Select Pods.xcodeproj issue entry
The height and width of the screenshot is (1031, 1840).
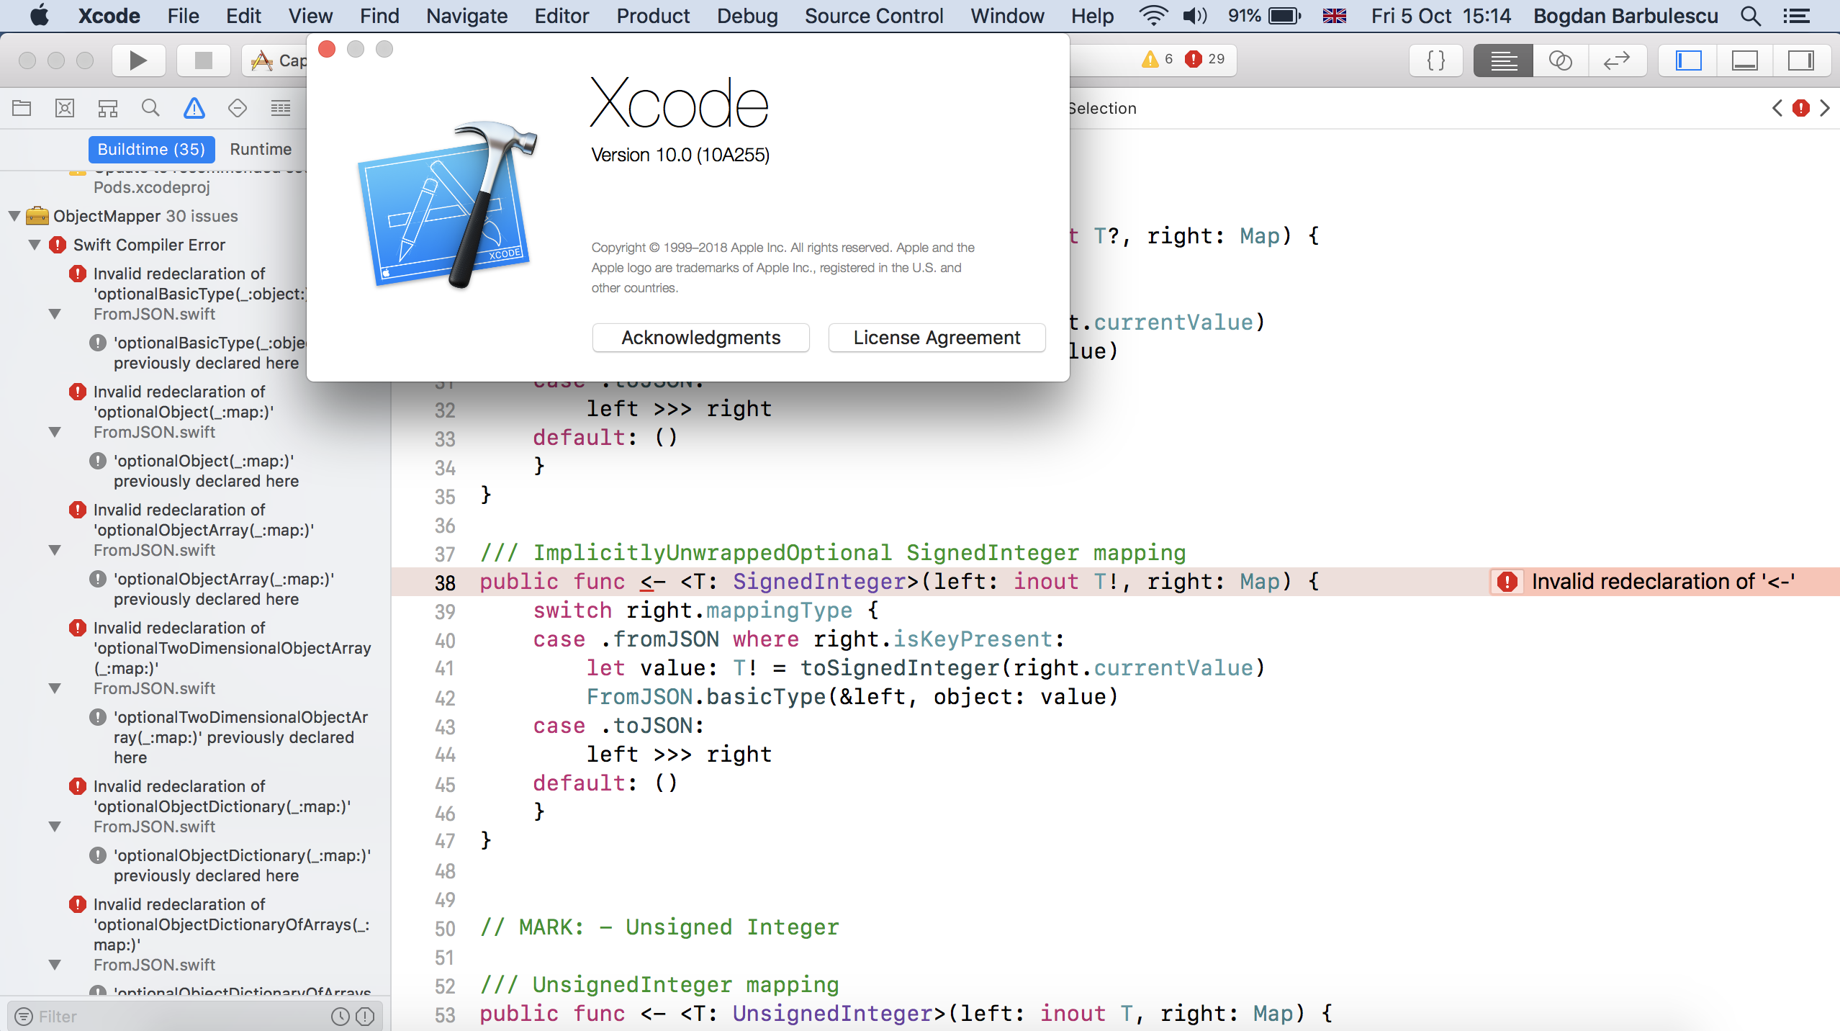(152, 187)
